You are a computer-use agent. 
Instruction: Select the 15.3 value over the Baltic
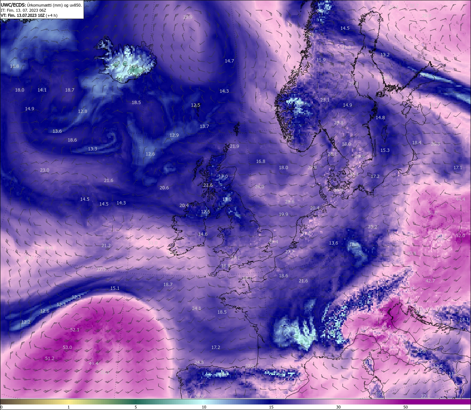385,150
